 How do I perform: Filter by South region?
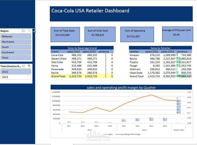tap(16, 47)
